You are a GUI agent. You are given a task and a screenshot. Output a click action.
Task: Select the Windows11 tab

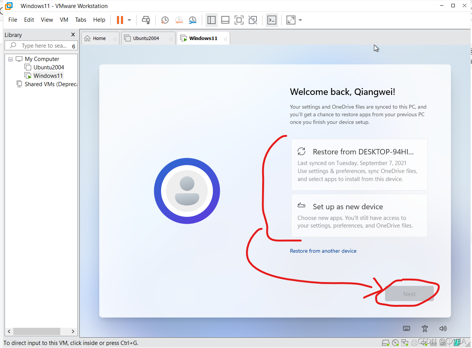pyautogui.click(x=203, y=38)
